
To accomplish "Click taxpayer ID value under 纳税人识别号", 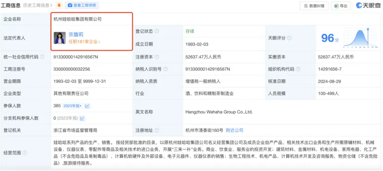I will (x=208, y=69).
